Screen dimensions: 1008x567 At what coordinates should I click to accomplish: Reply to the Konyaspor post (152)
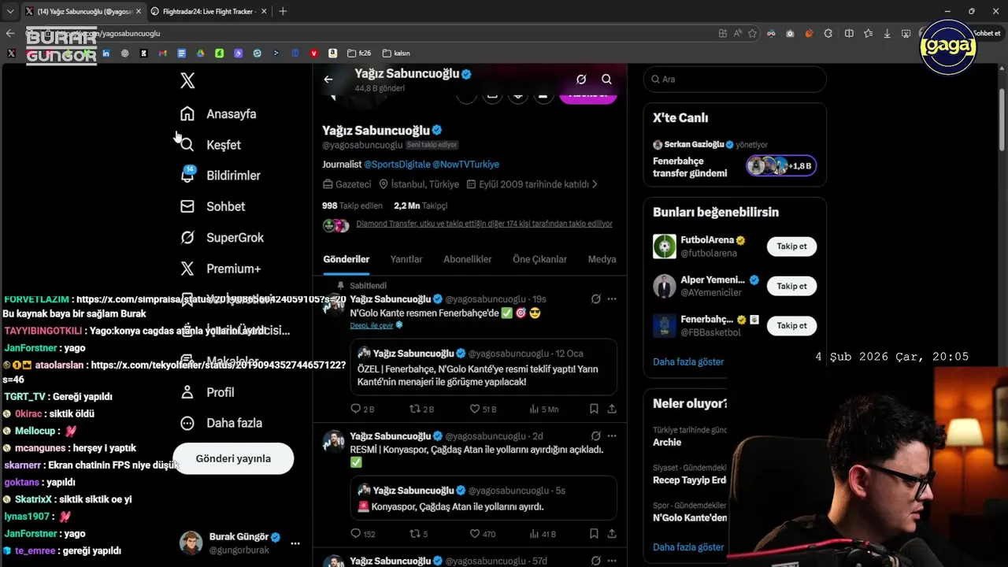pyautogui.click(x=363, y=534)
